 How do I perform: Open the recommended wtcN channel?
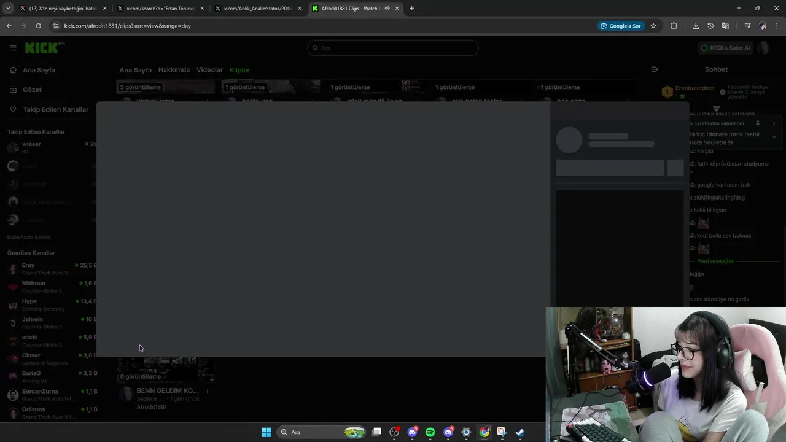52,341
